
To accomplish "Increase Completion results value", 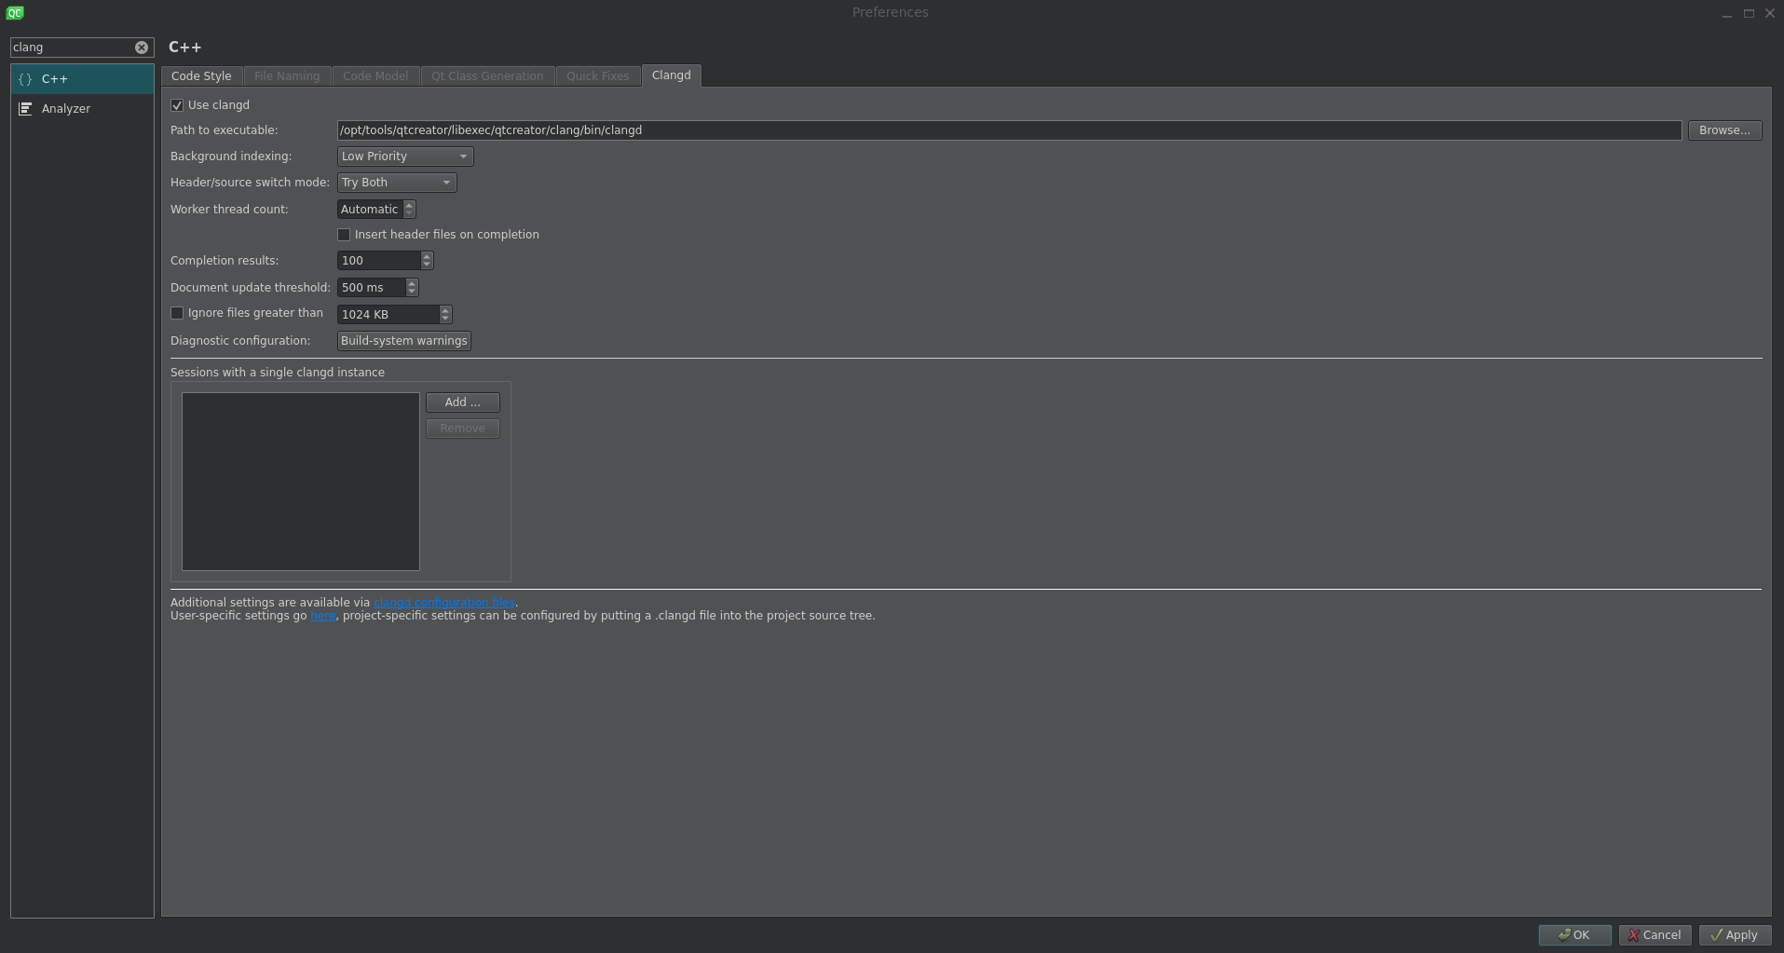I will (427, 256).
